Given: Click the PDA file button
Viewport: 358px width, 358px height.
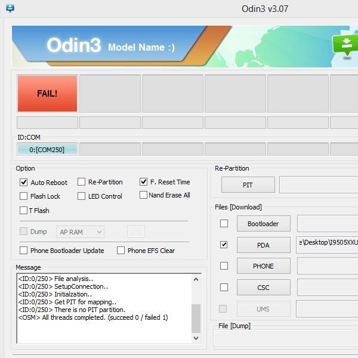Looking at the screenshot, I should pyautogui.click(x=264, y=245).
